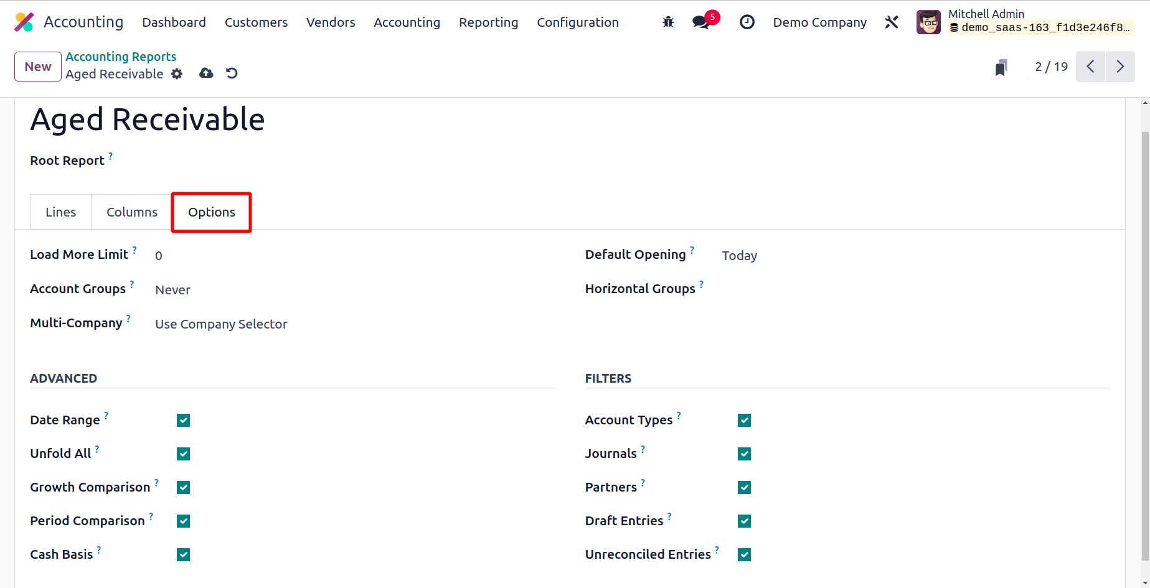Click help mark beside Load More Limit
This screenshot has height=588, width=1150.
point(134,250)
